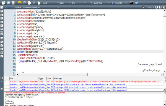Select the warning about 'OMS/cmsy/m/n' font shape
The width and height of the screenshot is (166, 106).
click(84, 90)
